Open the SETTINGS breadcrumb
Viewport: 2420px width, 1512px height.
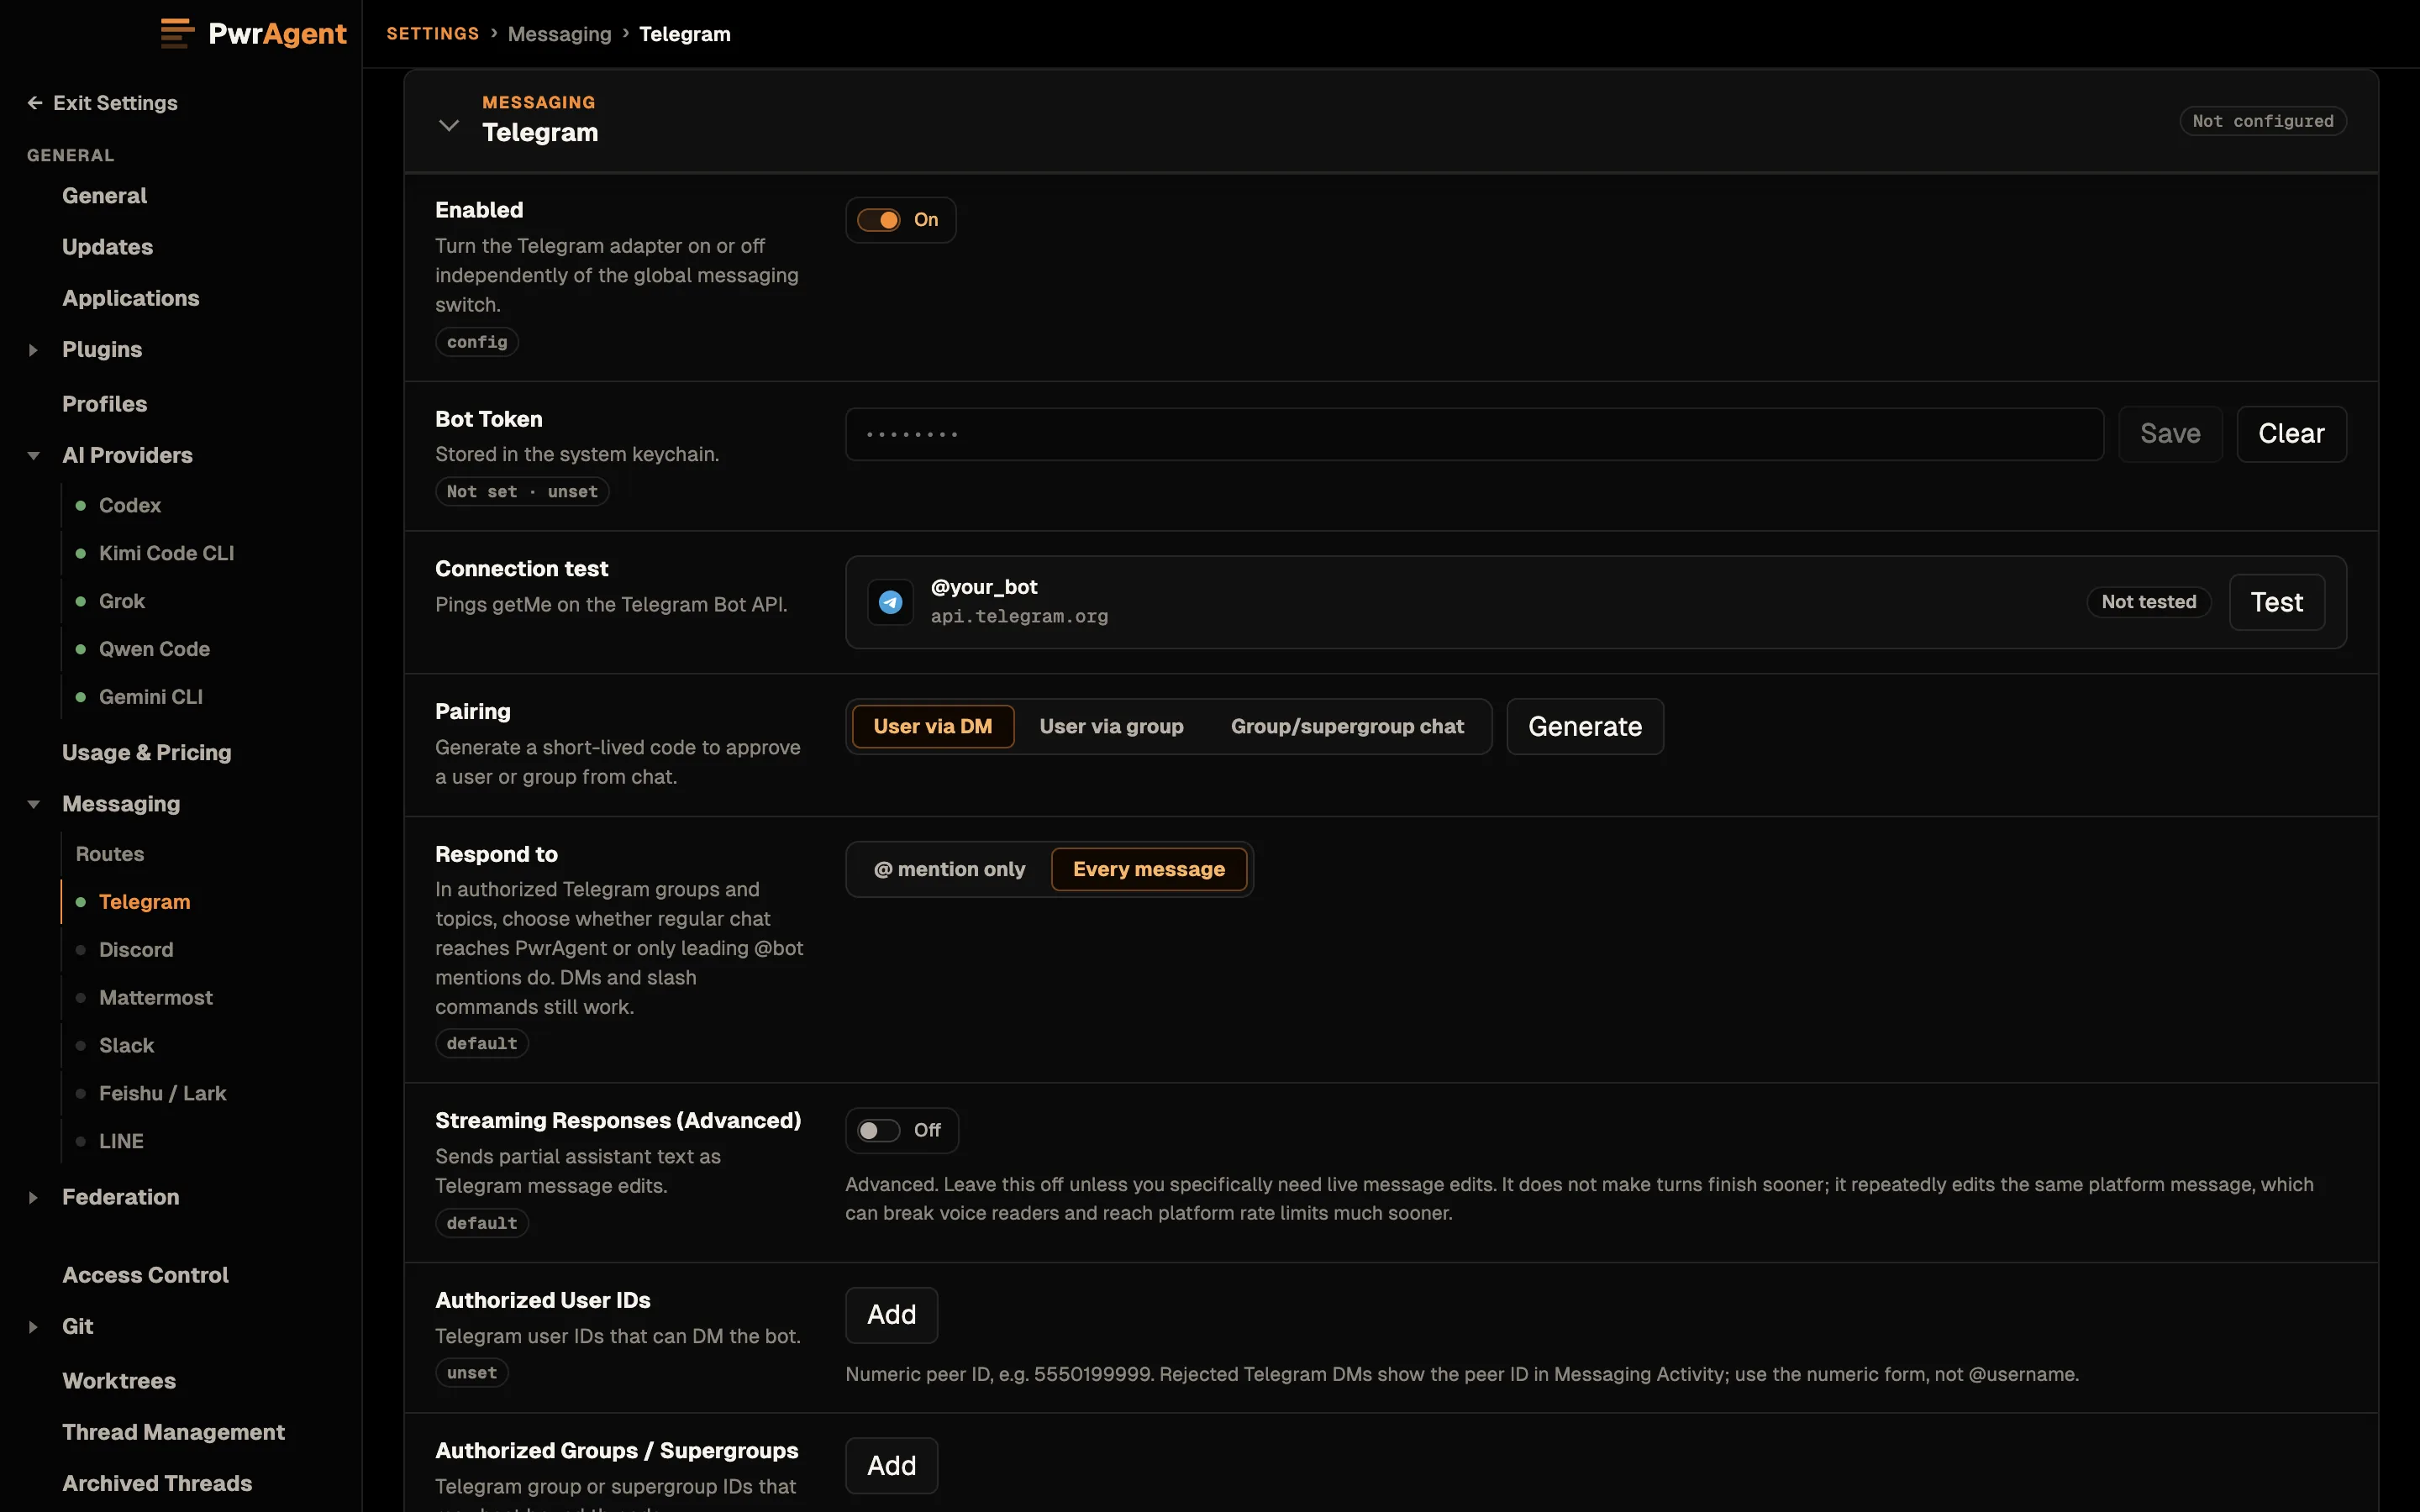[433, 34]
